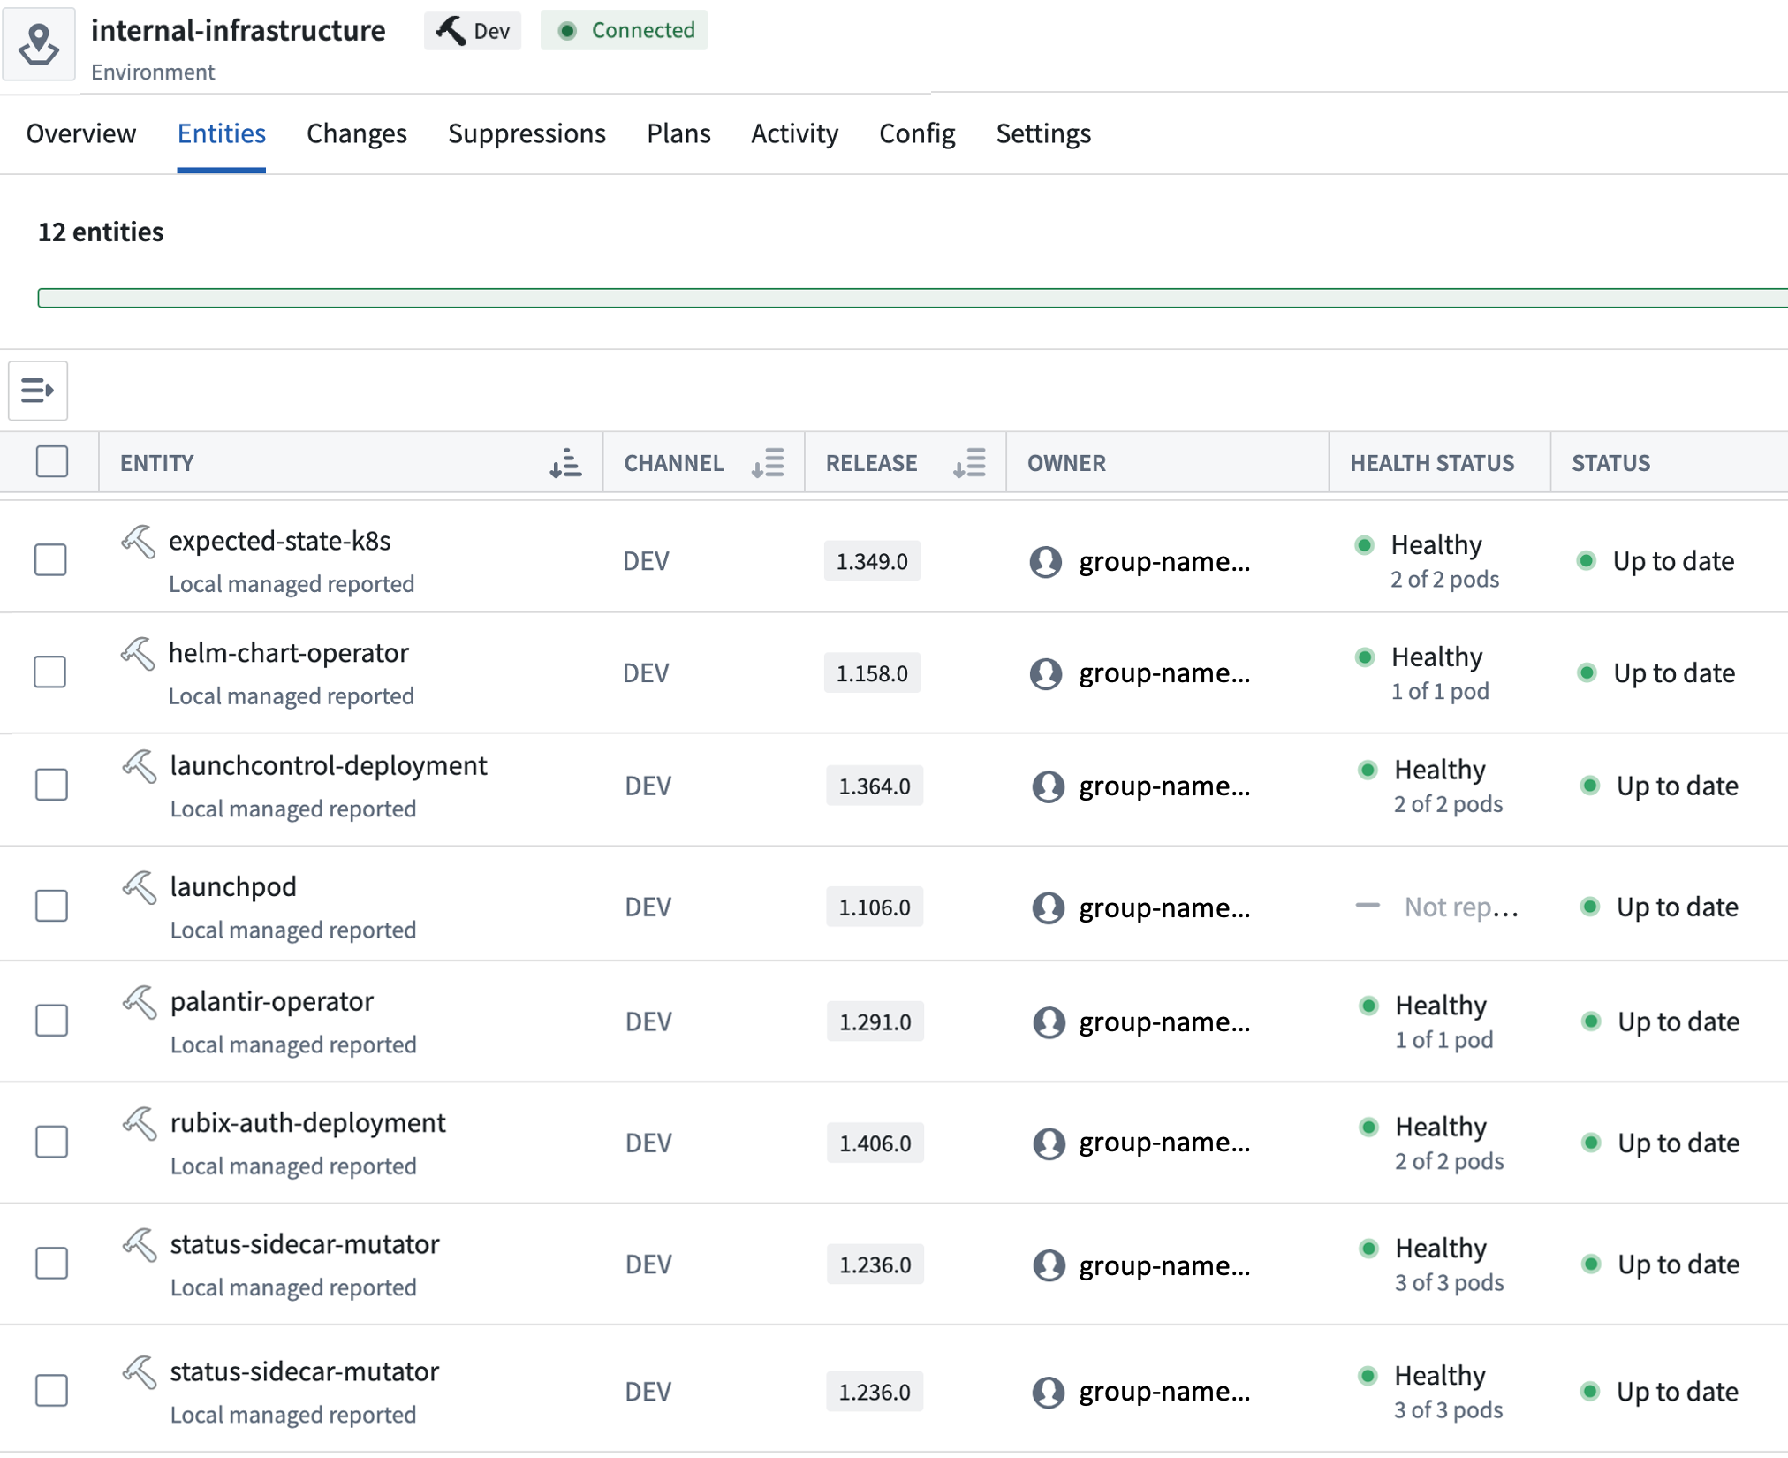
Task: Check the last status-sidecar-mutator row checkbox
Action: point(51,1390)
